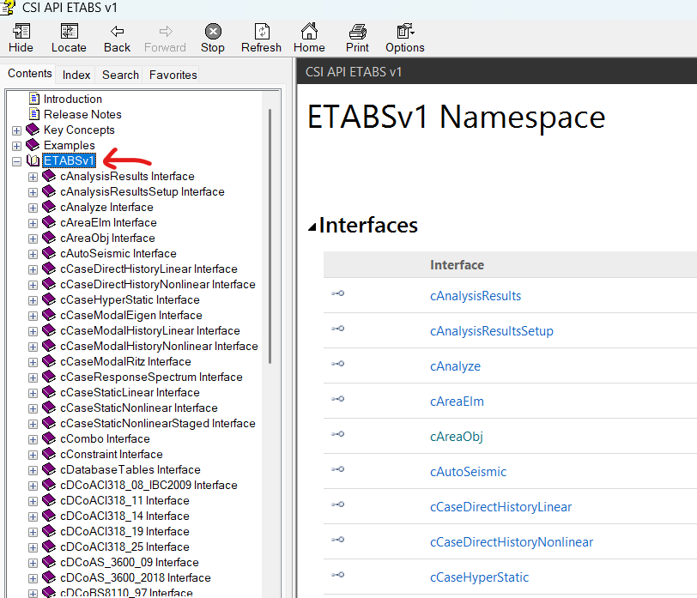Expand the Examples tree node
This screenshot has height=598, width=697.
coord(17,146)
